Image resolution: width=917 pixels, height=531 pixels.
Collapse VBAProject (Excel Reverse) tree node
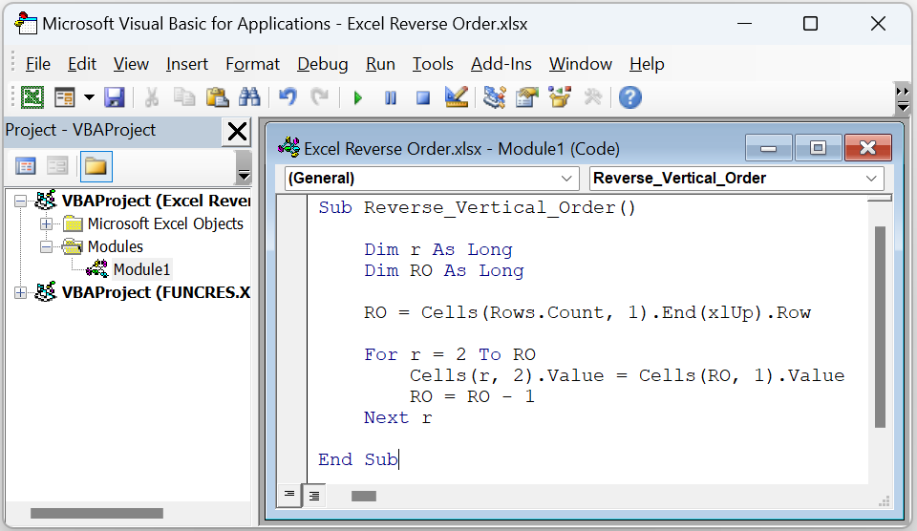click(x=20, y=202)
